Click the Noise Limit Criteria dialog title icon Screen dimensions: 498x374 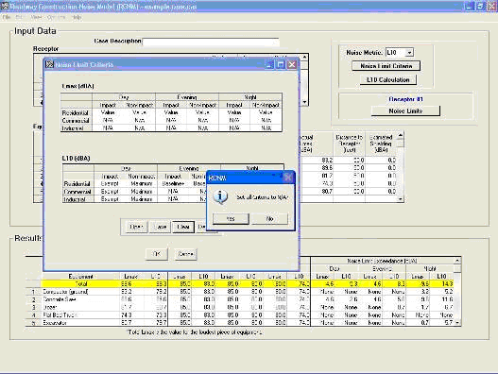click(49, 64)
